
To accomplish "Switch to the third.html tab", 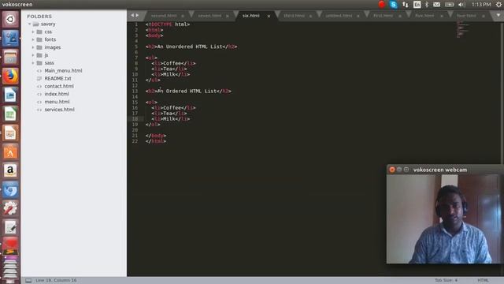I will 294,16.
